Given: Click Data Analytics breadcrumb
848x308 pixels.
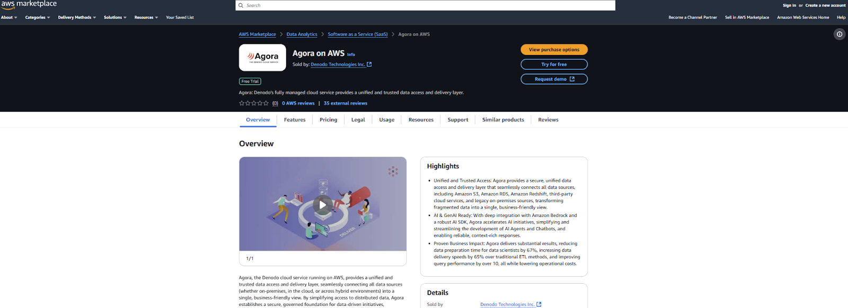Looking at the screenshot, I should 302,34.
